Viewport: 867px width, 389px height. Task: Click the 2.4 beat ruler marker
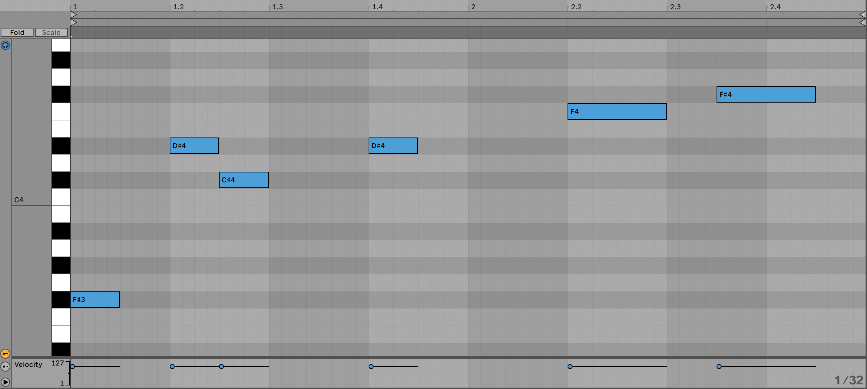click(x=775, y=7)
